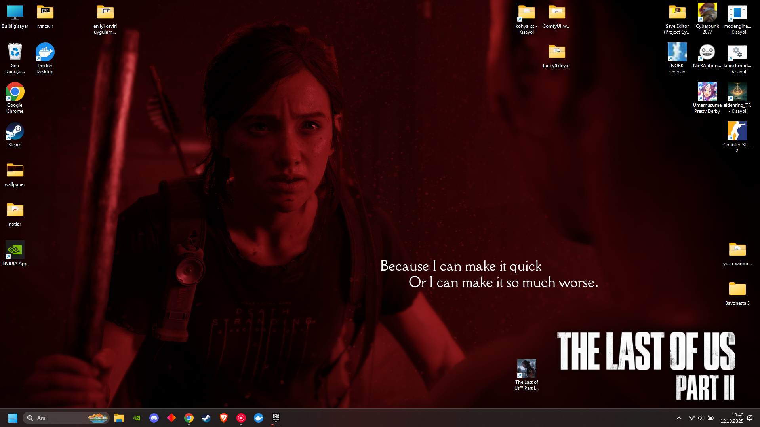Viewport: 760px width, 427px height.
Task: Select the notlar folder
Action: 15,214
